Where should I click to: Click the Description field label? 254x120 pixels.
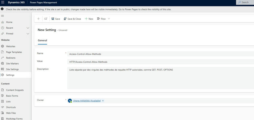pos(43,69)
